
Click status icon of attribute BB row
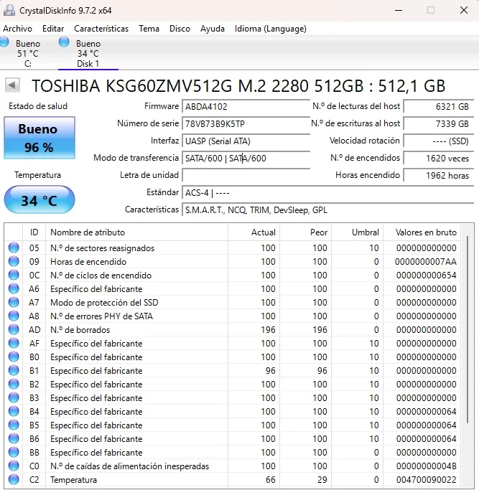tap(14, 452)
